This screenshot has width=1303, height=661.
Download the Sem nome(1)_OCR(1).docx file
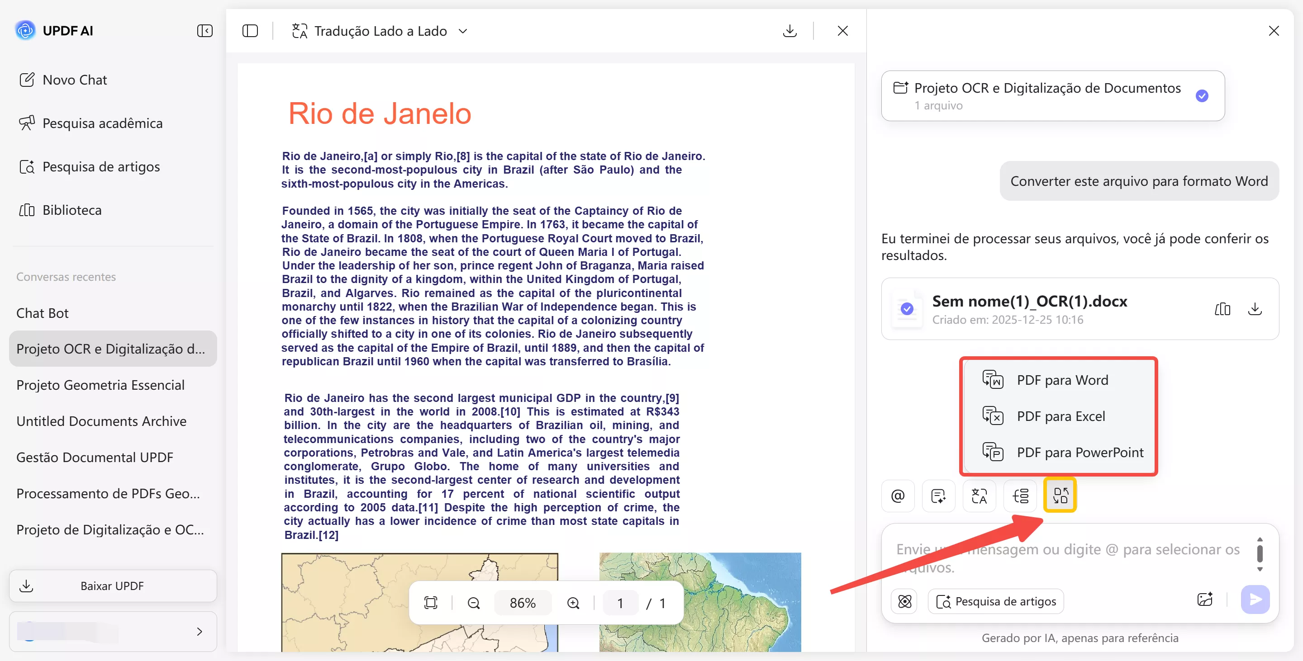[x=1255, y=309]
